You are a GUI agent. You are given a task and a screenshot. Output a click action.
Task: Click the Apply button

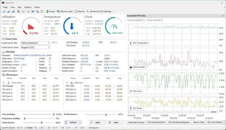pyautogui.click(x=97, y=122)
